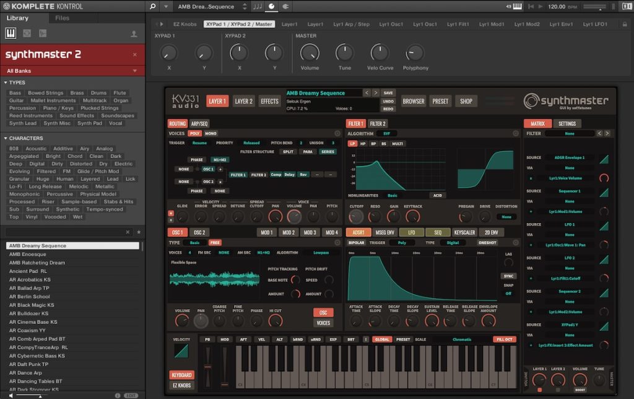Open the Lyr1 Filt1 parameter page
This screenshot has width=634, height=399.
coord(458,24)
